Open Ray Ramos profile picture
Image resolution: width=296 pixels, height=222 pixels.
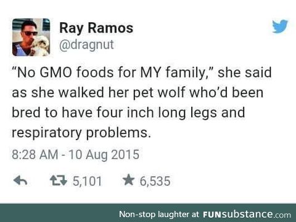click(31, 37)
